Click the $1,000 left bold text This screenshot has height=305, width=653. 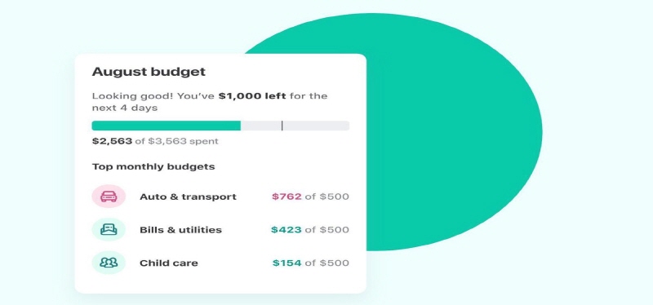(252, 96)
